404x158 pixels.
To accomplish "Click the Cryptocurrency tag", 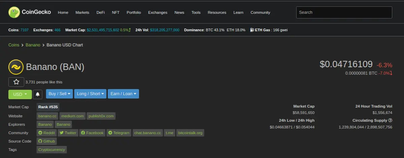I will point(52,150).
